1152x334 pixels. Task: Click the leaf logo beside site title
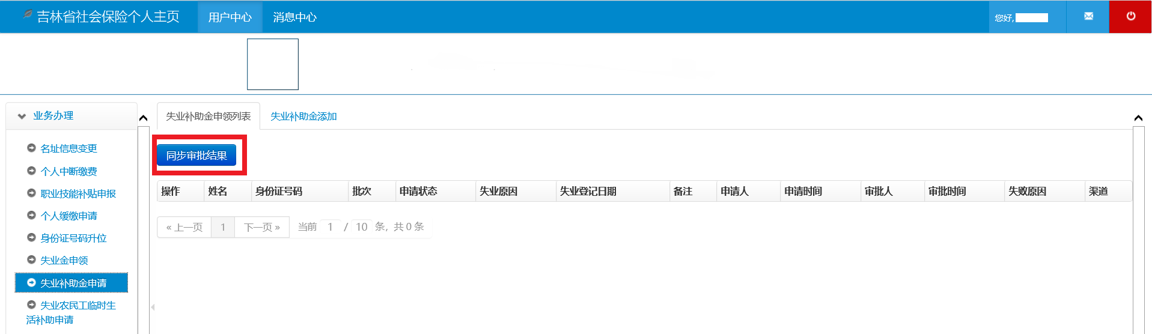(x=28, y=14)
